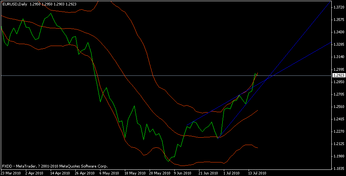Click the 1.2705 price axis label
Viewport: 346px width, 176px height.
339,94
